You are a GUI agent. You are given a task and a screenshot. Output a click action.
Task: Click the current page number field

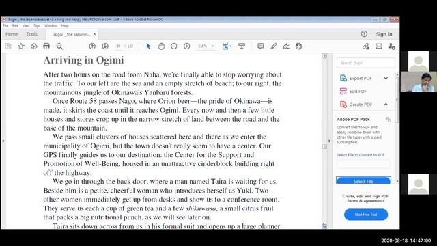118,46
